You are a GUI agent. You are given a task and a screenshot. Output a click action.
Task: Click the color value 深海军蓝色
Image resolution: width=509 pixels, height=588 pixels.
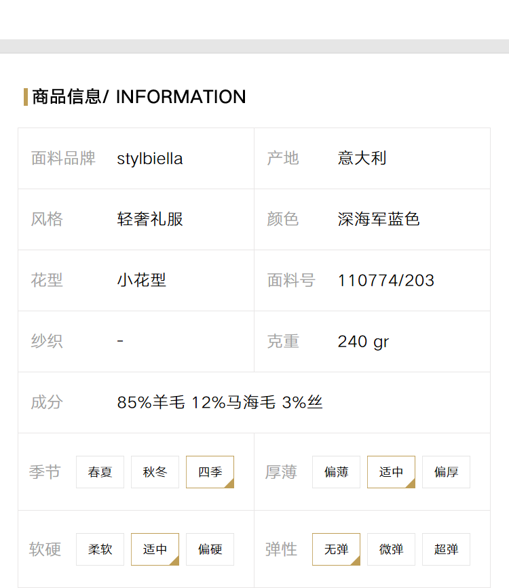[379, 219]
